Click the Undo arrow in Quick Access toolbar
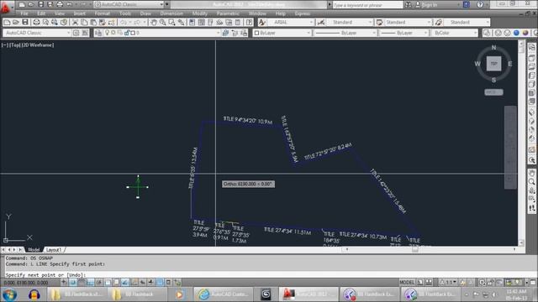Image resolution: width=538 pixels, height=302 pixels. click(69, 4)
